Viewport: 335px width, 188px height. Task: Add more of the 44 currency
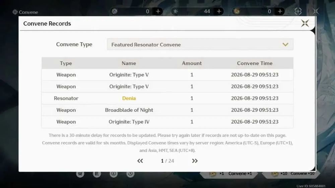[x=219, y=11]
